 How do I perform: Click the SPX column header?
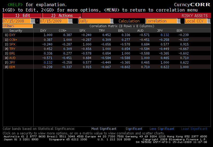point(82,31)
